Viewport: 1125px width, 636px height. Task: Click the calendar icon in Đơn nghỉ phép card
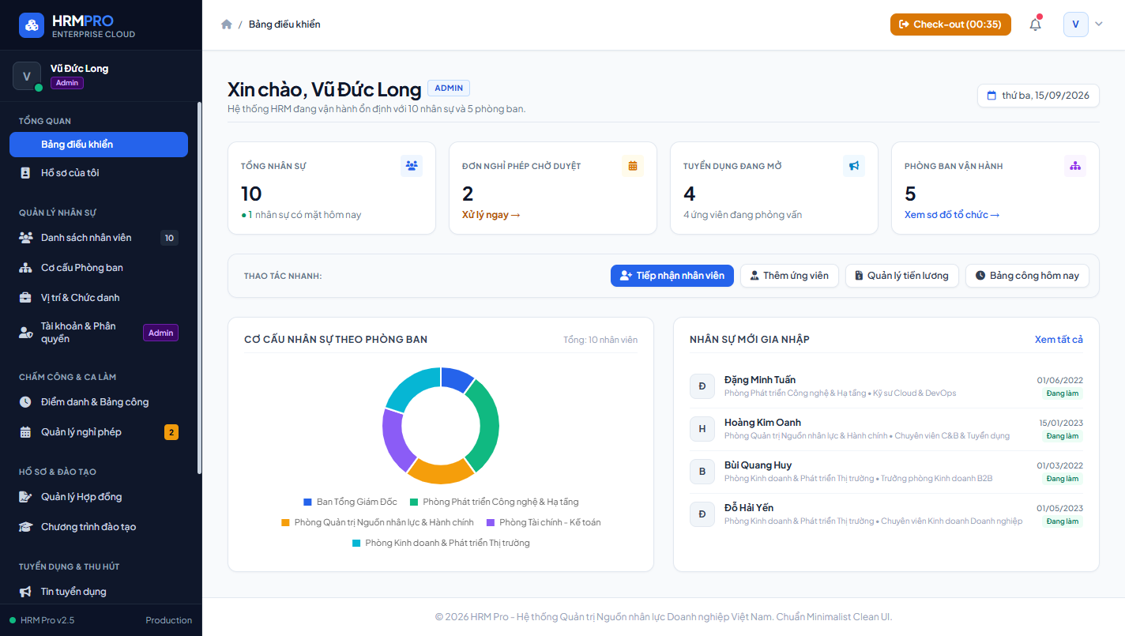click(633, 166)
